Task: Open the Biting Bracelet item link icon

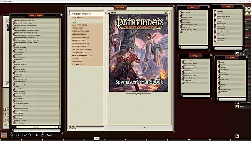Action: click(181, 12)
